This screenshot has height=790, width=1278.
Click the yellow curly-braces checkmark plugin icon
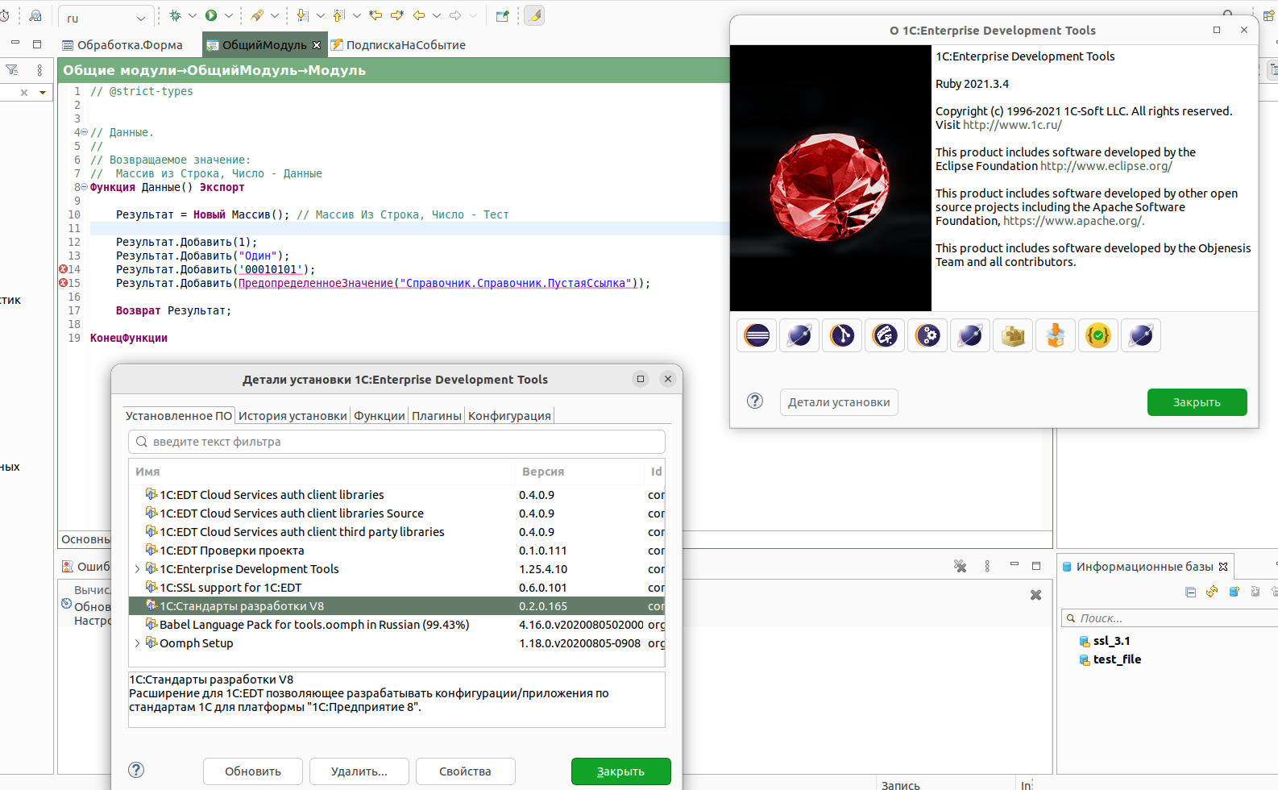point(1098,335)
